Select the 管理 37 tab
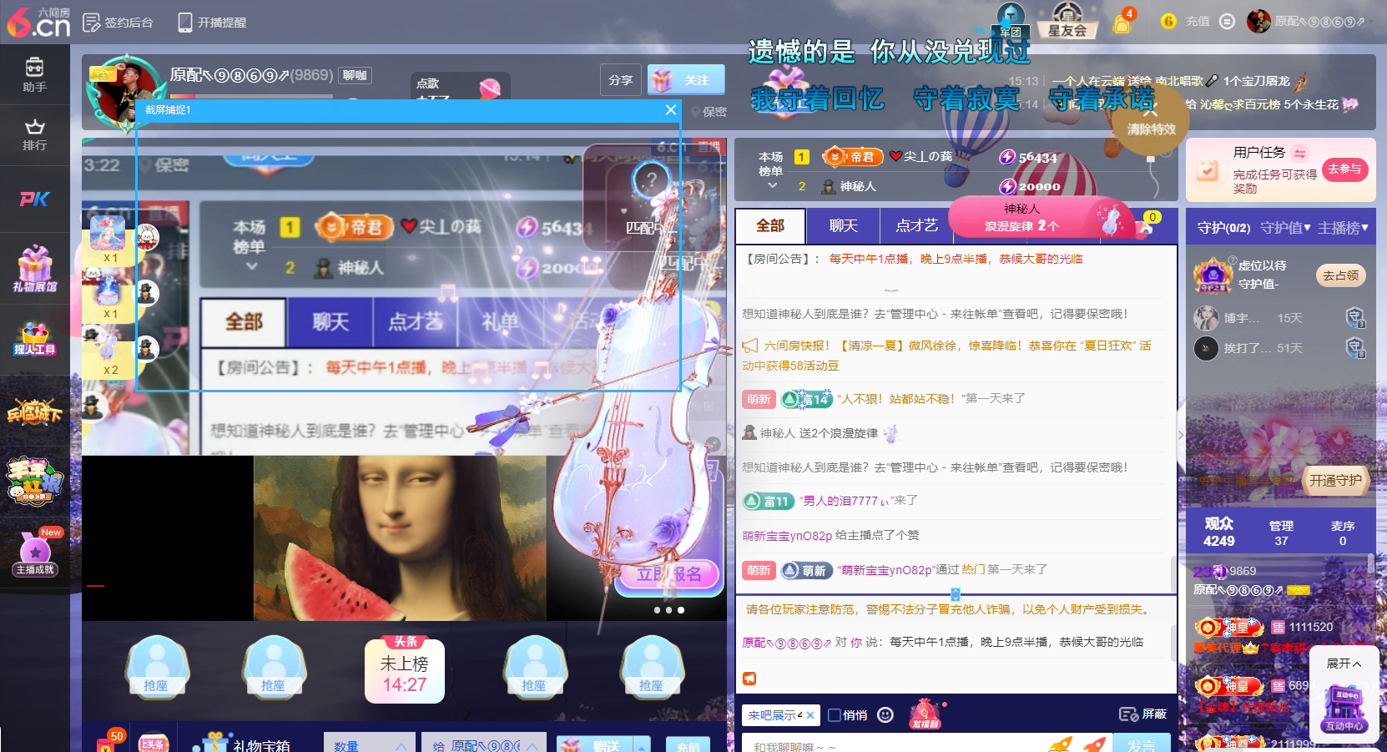This screenshot has height=752, width=1387. click(1281, 532)
